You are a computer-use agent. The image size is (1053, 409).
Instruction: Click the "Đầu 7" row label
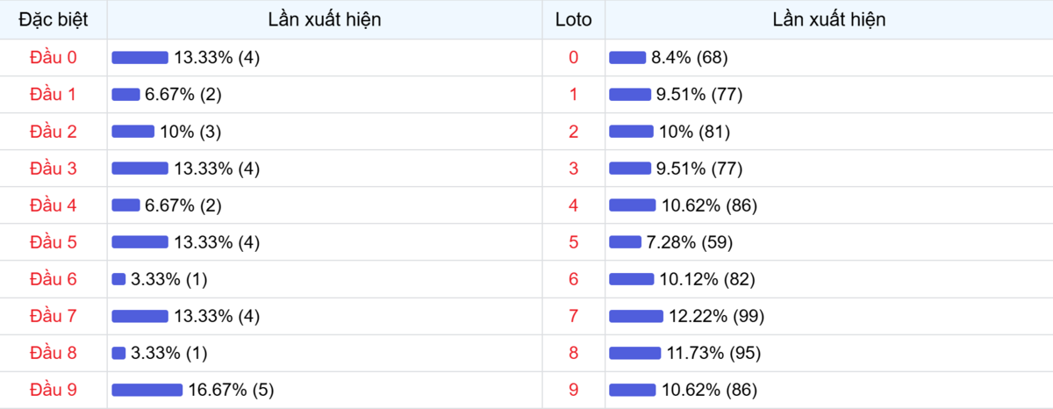tap(54, 316)
